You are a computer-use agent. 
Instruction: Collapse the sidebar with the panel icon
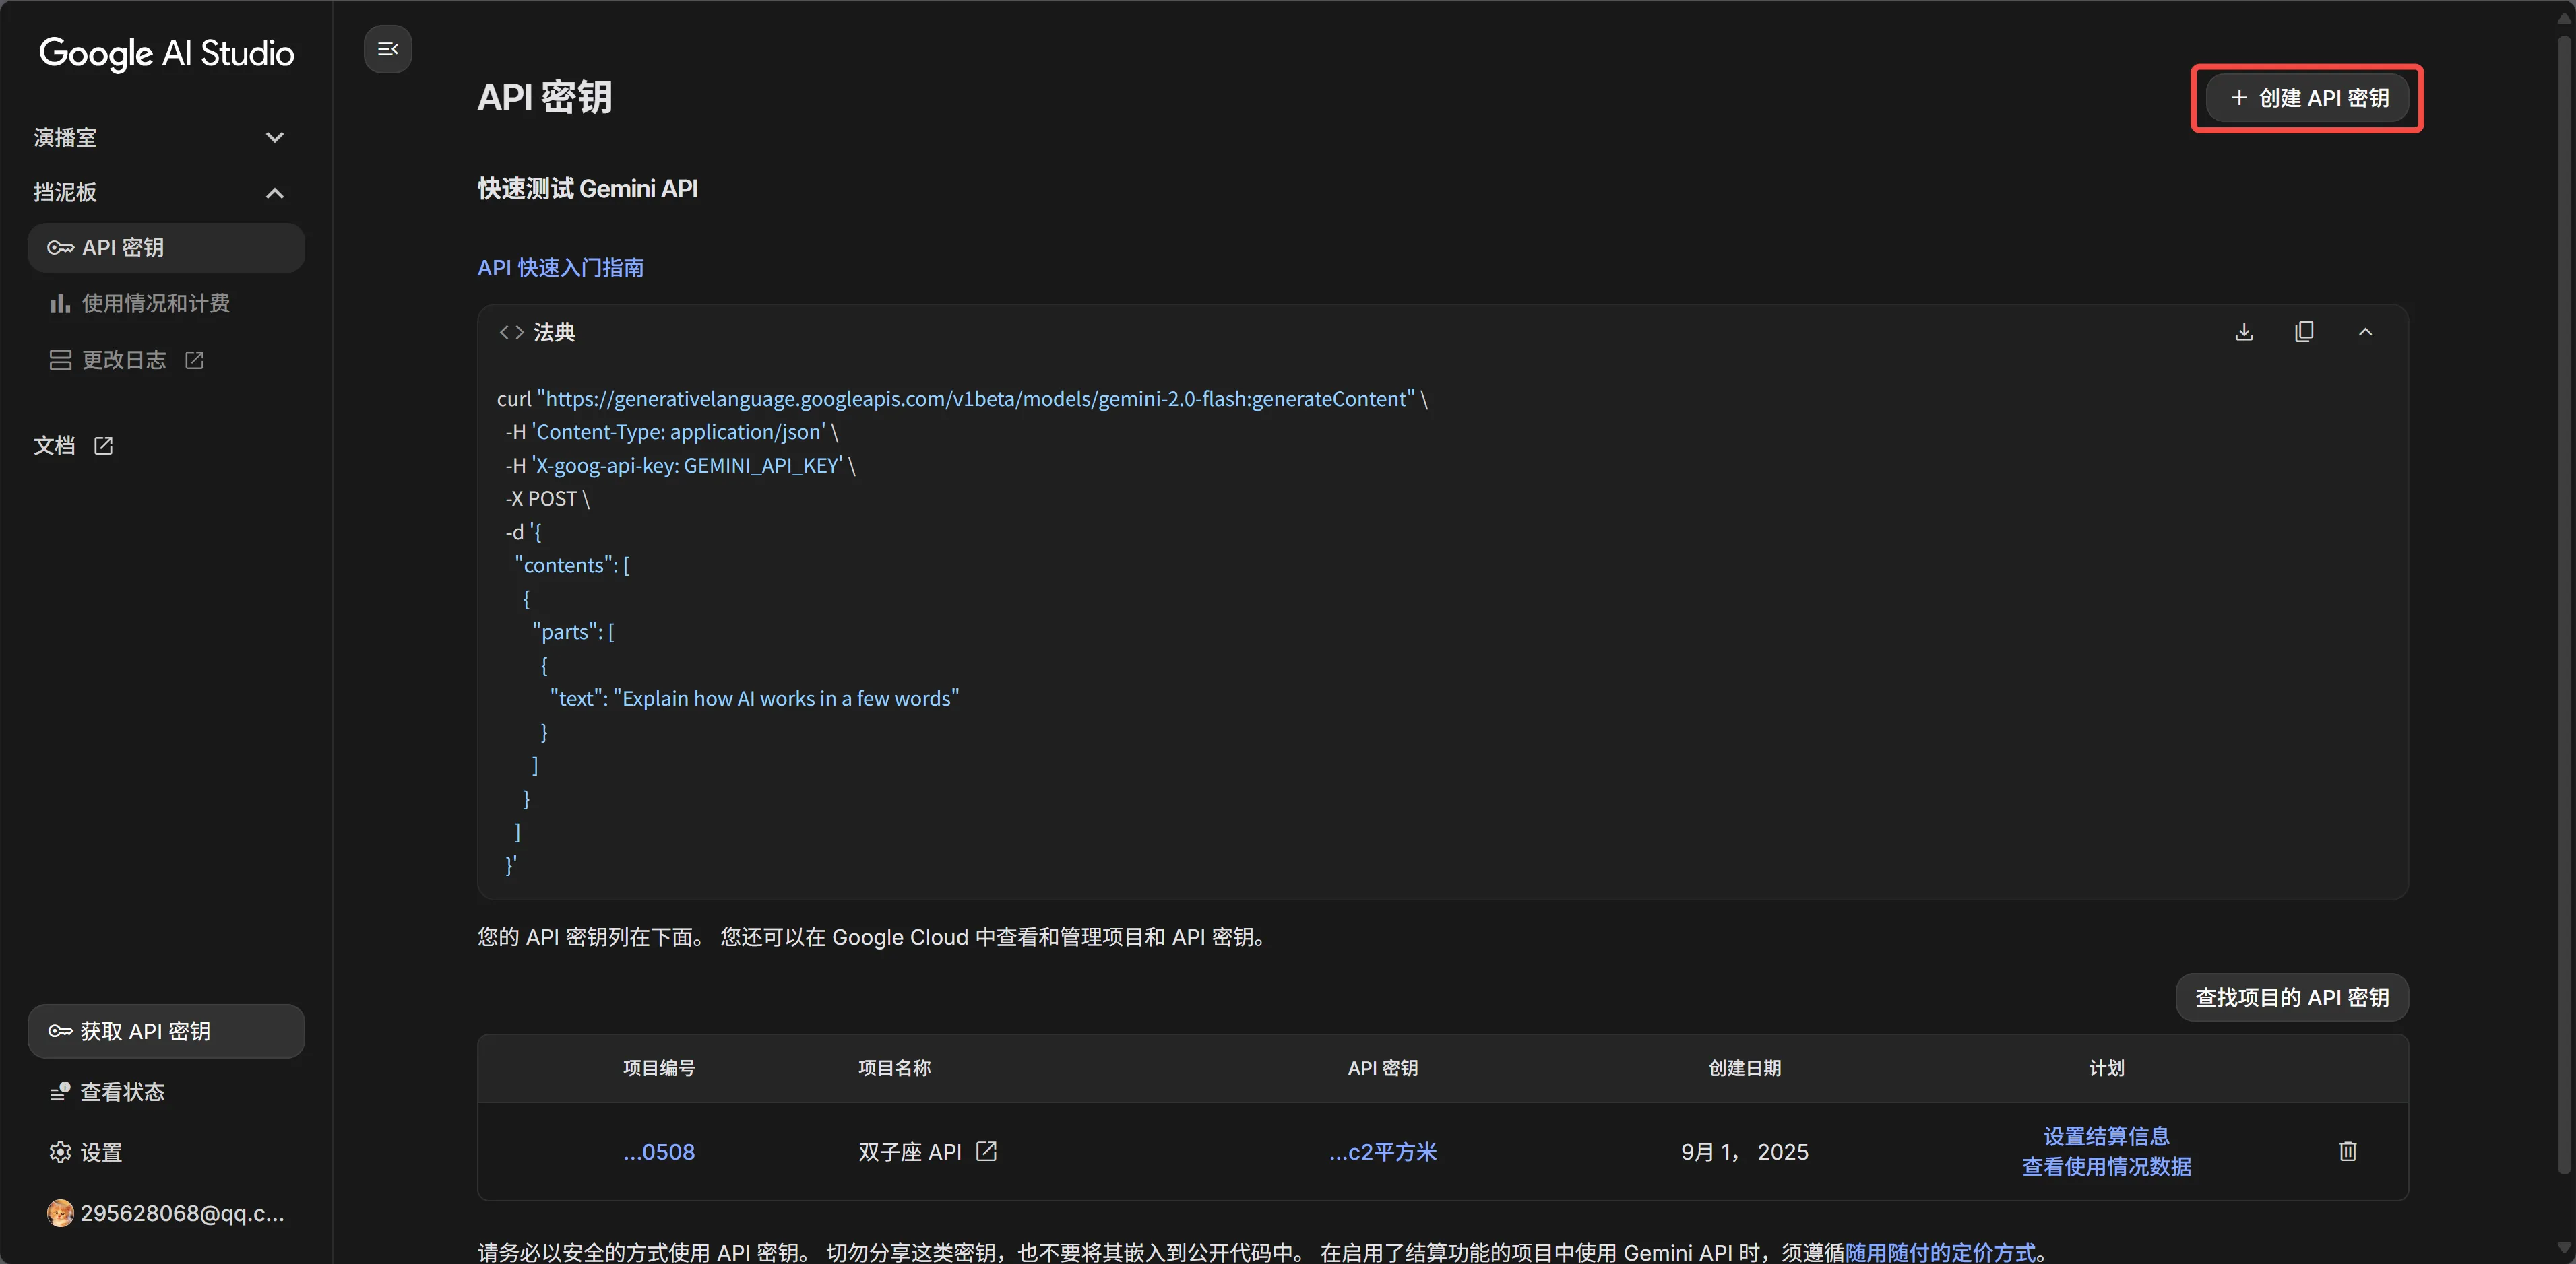pyautogui.click(x=388, y=49)
